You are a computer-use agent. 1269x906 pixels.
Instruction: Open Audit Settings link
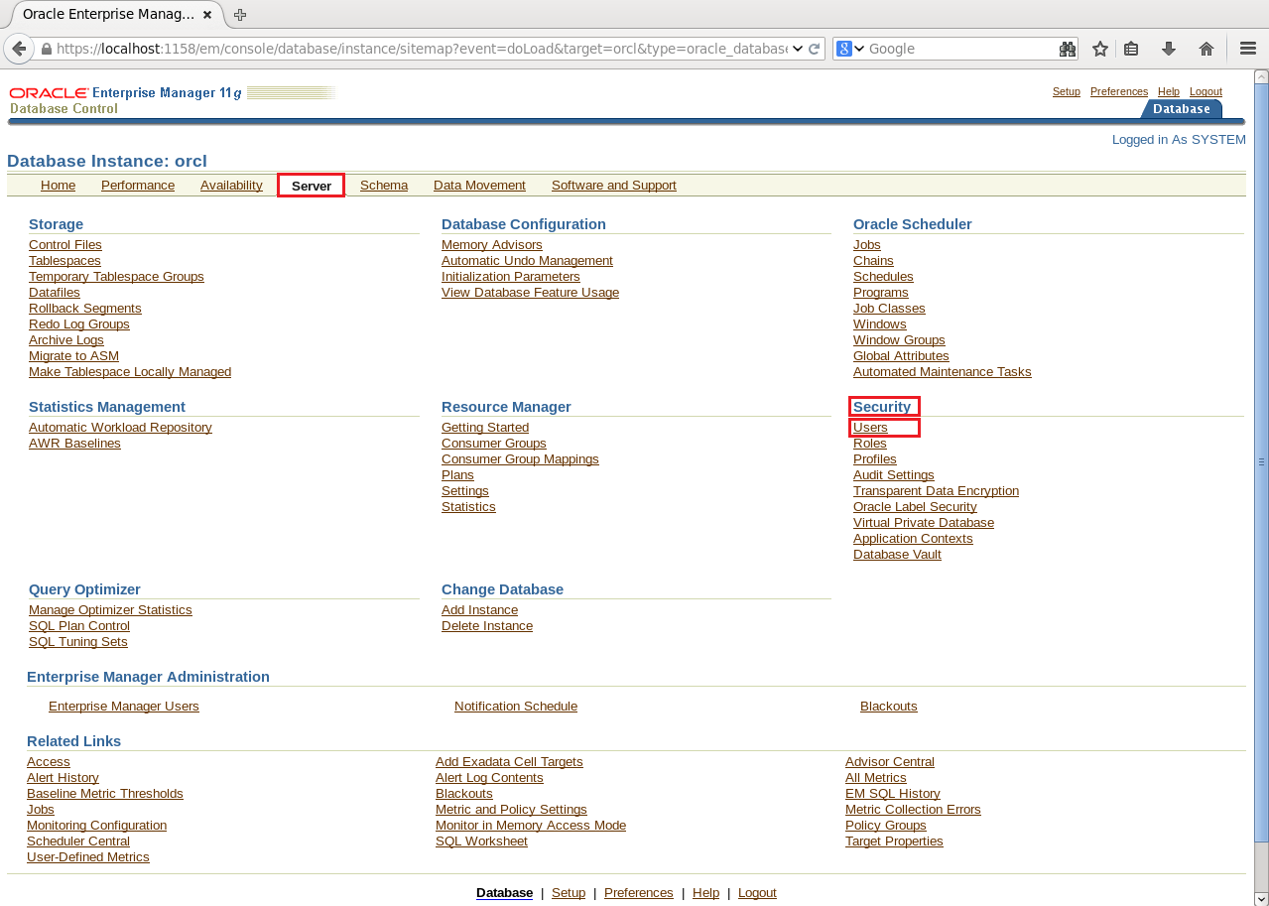894,475
